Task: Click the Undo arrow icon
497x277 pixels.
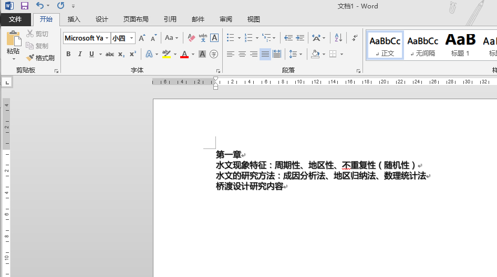Action: (x=40, y=6)
